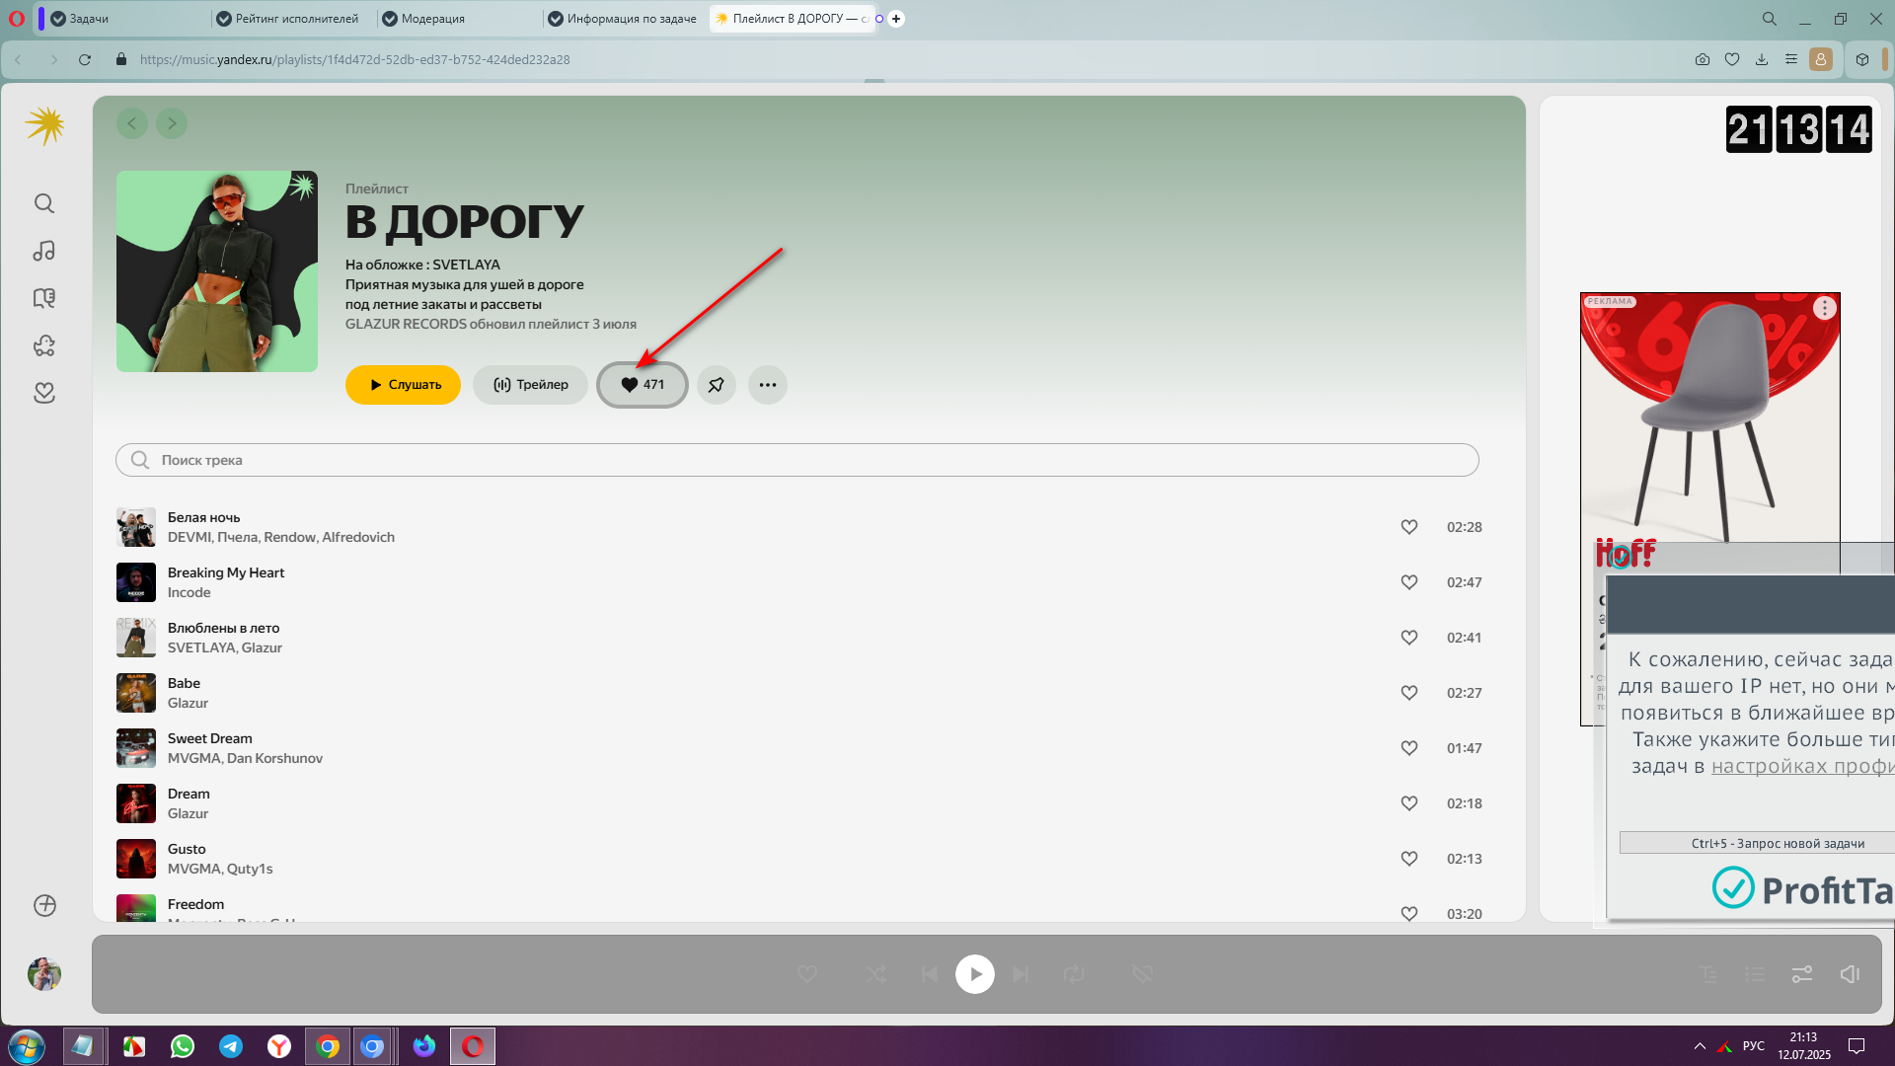
Task: Like the track Белая ночь
Action: click(x=1409, y=527)
